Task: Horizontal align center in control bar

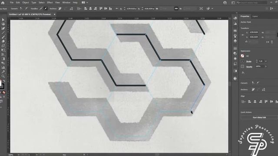Action: click(90, 9)
